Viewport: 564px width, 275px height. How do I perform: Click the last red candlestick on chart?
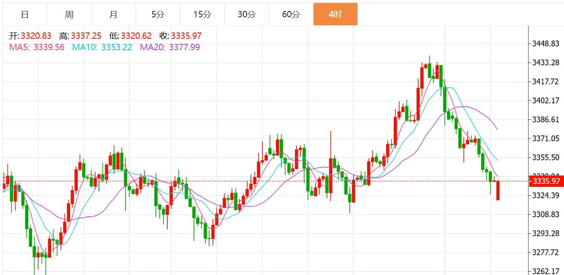[498, 191]
